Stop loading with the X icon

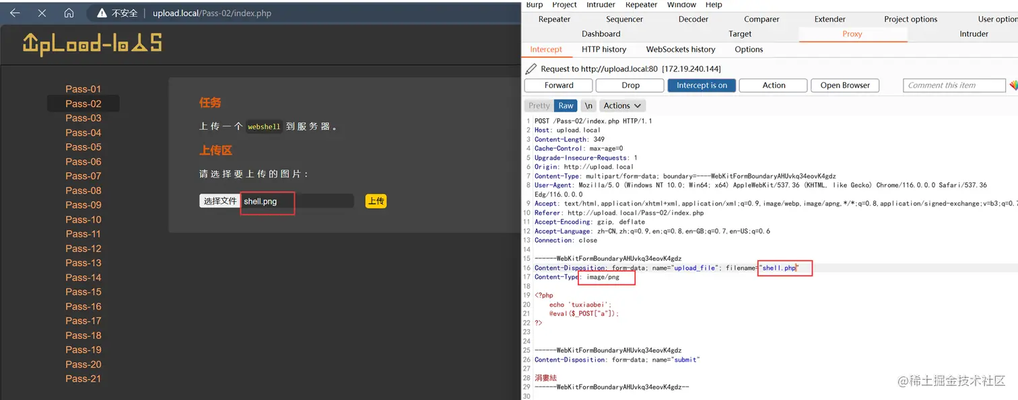(x=42, y=13)
